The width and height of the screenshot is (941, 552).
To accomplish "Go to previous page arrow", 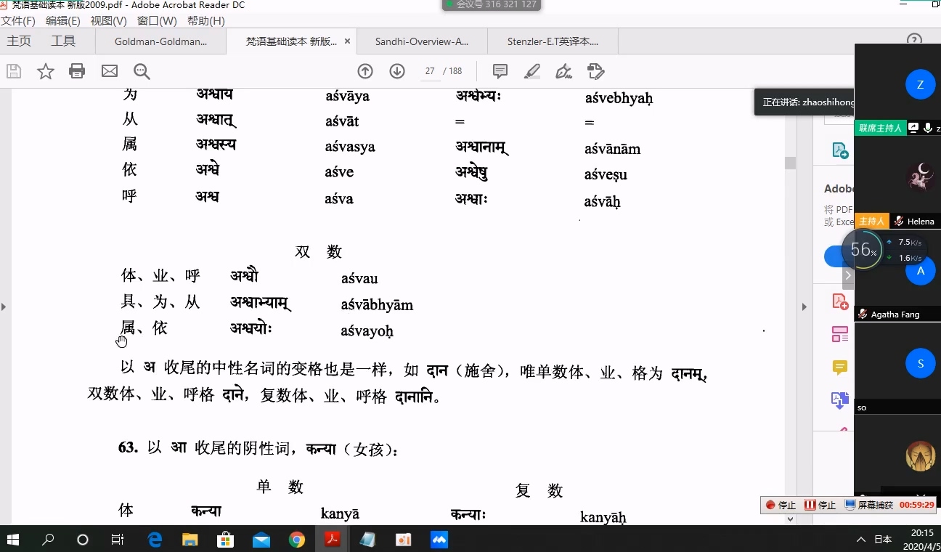I will pos(365,71).
